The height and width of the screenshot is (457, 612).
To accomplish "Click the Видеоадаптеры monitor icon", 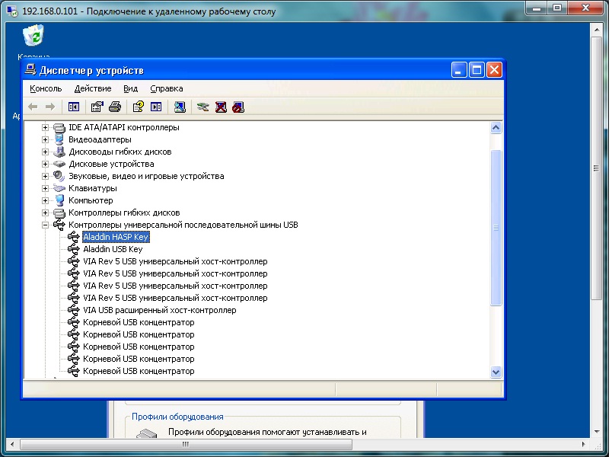I will [59, 139].
